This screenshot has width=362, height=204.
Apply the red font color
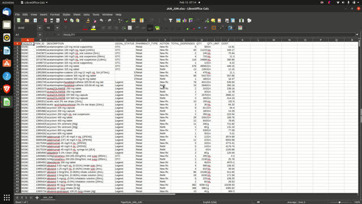coord(85,28)
